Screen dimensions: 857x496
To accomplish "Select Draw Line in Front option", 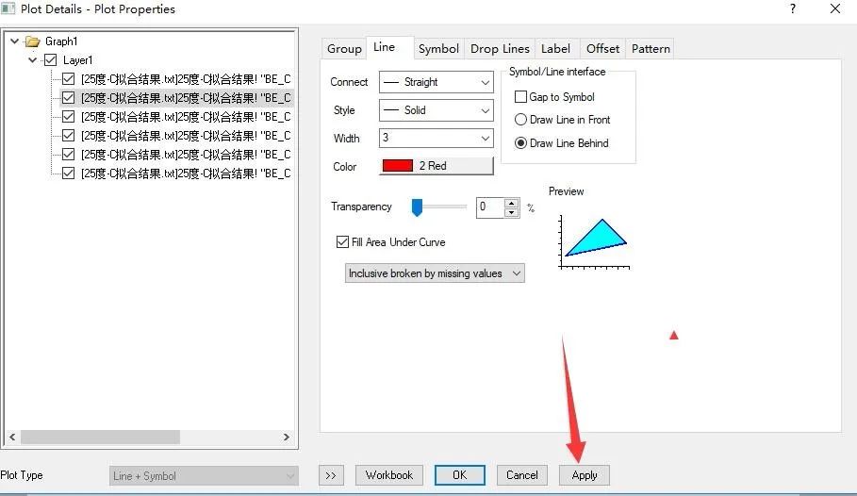I will 520,119.
